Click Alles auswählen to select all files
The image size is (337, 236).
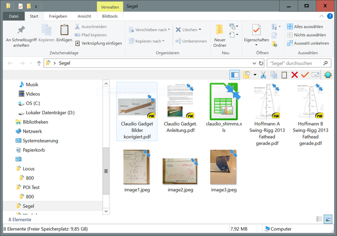coord(306,27)
